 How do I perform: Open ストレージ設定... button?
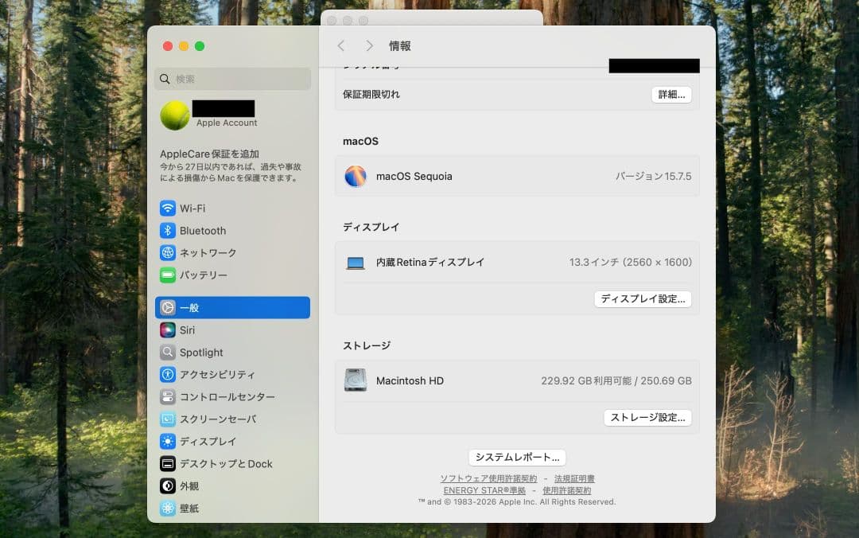pyautogui.click(x=647, y=417)
